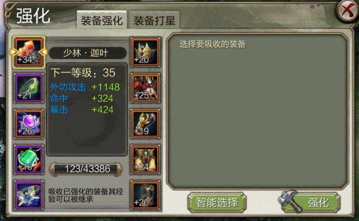Select the +20 golden crown helmet slot
This screenshot has width=359, height=221.
pyautogui.click(x=145, y=52)
